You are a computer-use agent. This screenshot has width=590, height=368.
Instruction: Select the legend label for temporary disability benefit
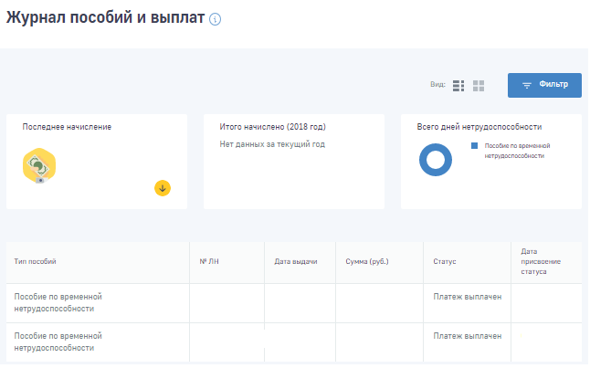(517, 150)
